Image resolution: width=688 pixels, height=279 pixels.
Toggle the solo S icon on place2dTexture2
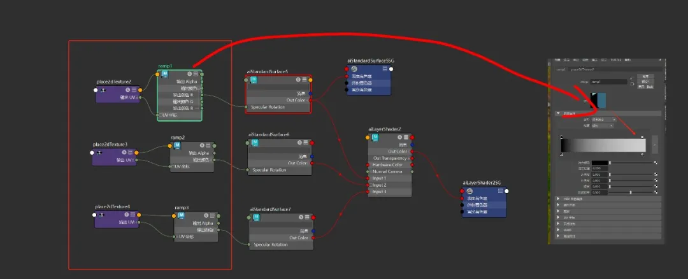coord(127,90)
